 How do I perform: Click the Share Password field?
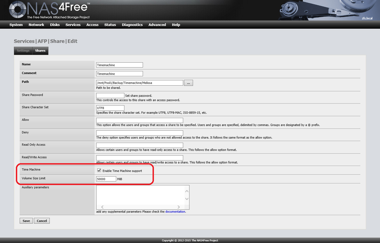tap(110, 95)
